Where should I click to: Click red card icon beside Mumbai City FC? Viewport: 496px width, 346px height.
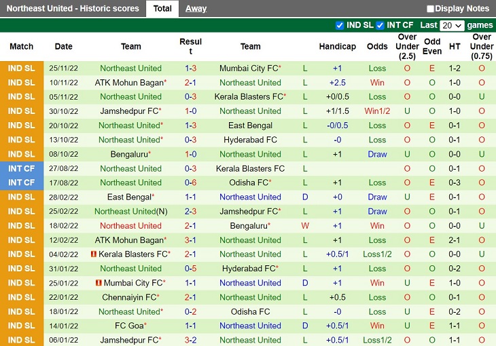point(99,283)
